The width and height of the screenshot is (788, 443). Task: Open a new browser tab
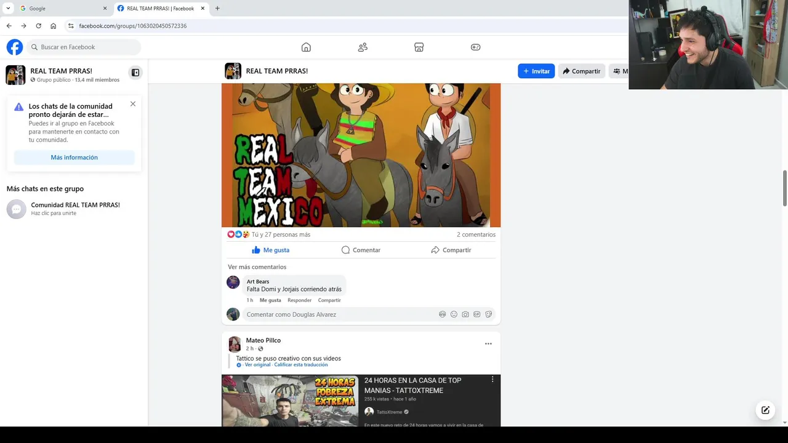point(217,9)
